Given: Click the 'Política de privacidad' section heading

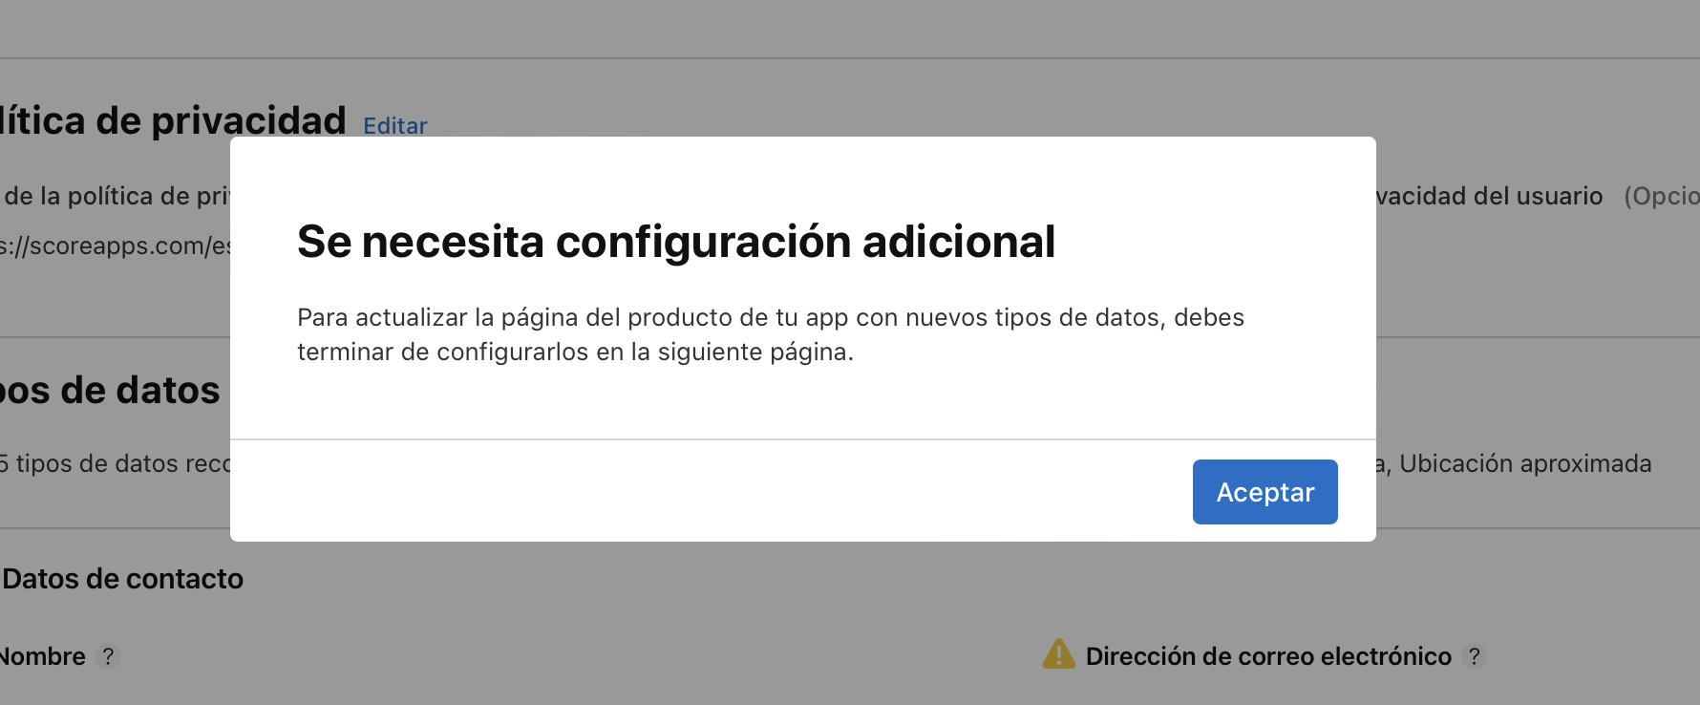Looking at the screenshot, I should [173, 121].
